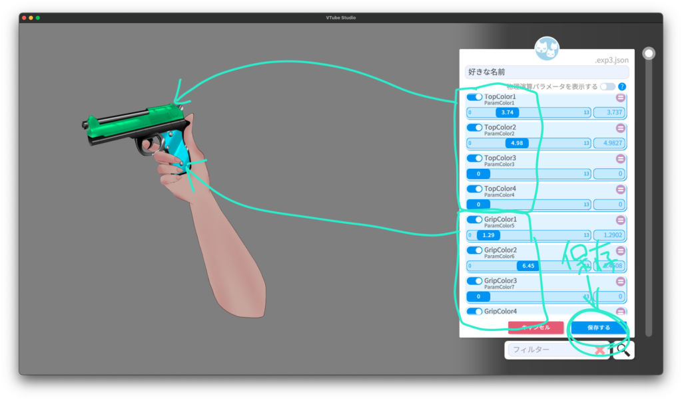682x400 pixels.
Task: Click the expression name field 好きな名前
Action: click(x=546, y=72)
